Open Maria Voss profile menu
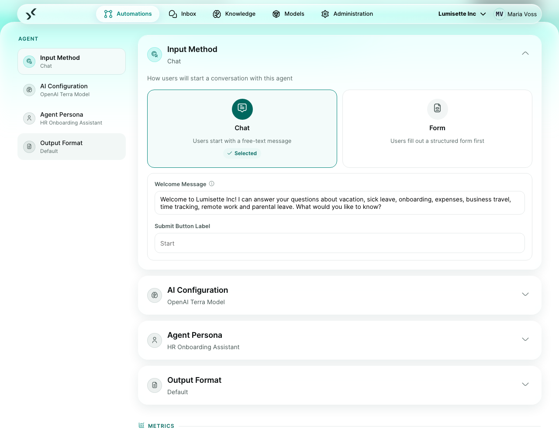 point(516,14)
